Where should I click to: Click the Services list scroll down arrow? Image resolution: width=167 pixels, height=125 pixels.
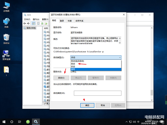(152, 100)
